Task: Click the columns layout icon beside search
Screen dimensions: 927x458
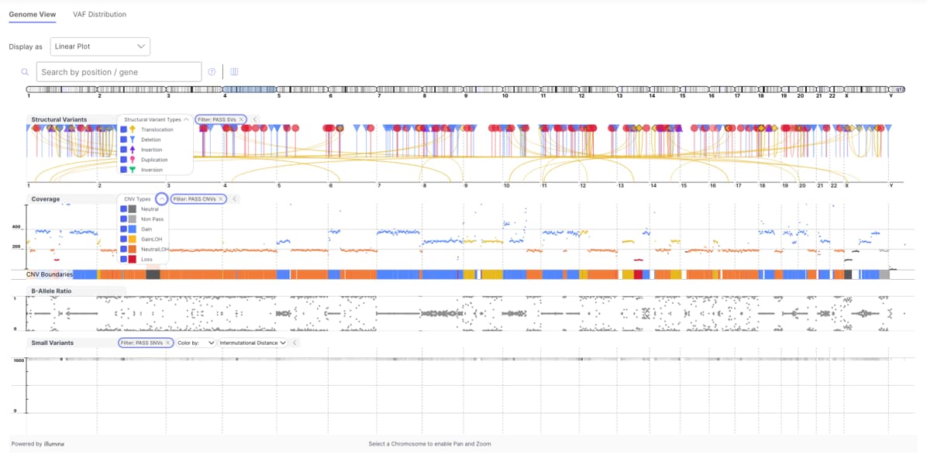Action: pos(234,72)
